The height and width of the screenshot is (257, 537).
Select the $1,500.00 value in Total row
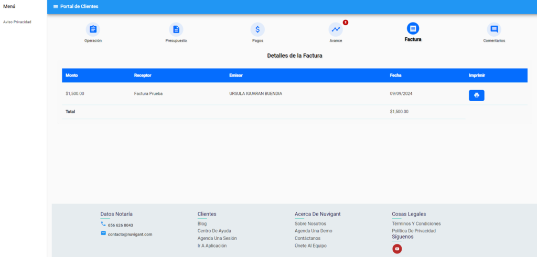pyautogui.click(x=399, y=112)
